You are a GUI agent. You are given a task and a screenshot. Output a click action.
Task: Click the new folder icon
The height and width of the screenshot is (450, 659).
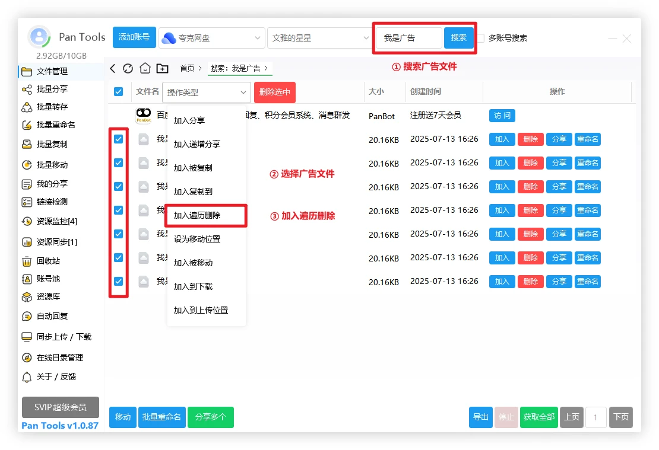pos(162,68)
